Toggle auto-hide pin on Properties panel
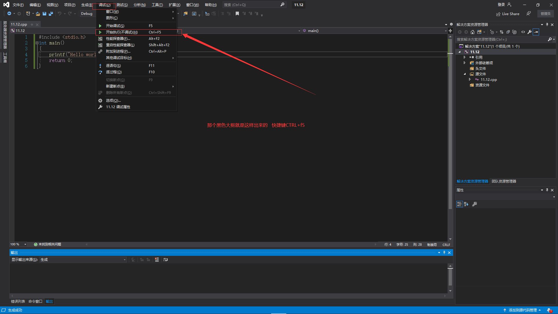 tap(547, 190)
